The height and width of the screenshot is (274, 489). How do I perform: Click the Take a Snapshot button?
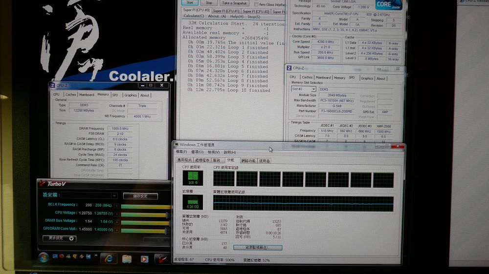[x=234, y=3]
